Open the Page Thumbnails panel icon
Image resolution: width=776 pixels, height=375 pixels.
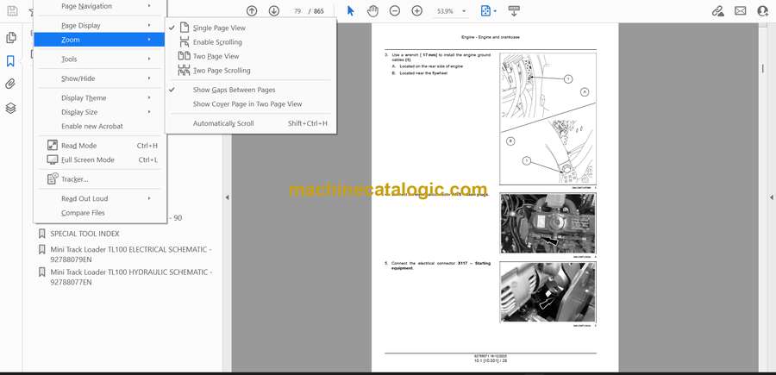[11, 38]
